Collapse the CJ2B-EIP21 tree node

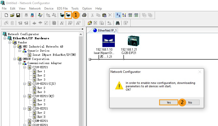pyautogui.click(x=24, y=108)
